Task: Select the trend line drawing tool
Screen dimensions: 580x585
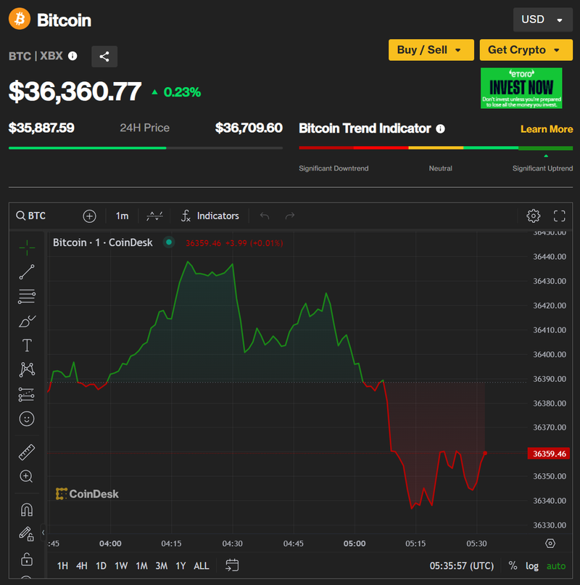Action: click(x=27, y=272)
